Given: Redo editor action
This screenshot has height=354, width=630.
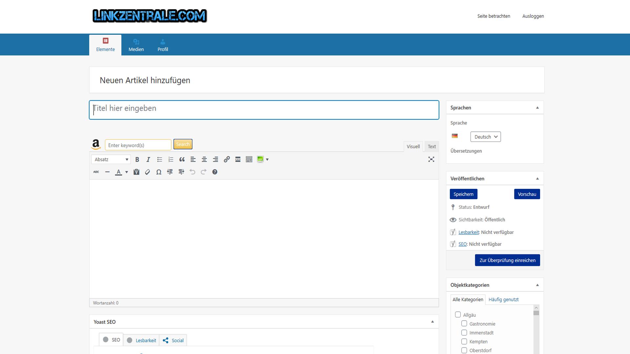Looking at the screenshot, I should tap(203, 172).
